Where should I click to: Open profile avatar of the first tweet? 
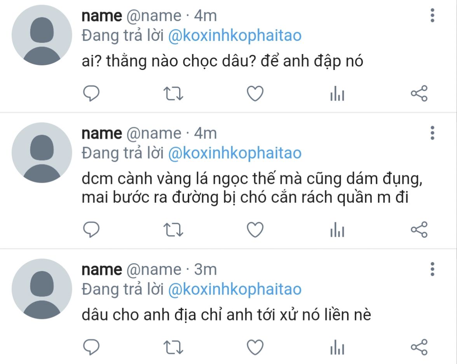(x=42, y=35)
